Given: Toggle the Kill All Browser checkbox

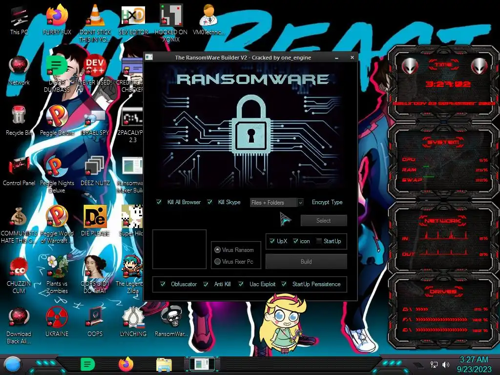Looking at the screenshot, I should [159, 202].
